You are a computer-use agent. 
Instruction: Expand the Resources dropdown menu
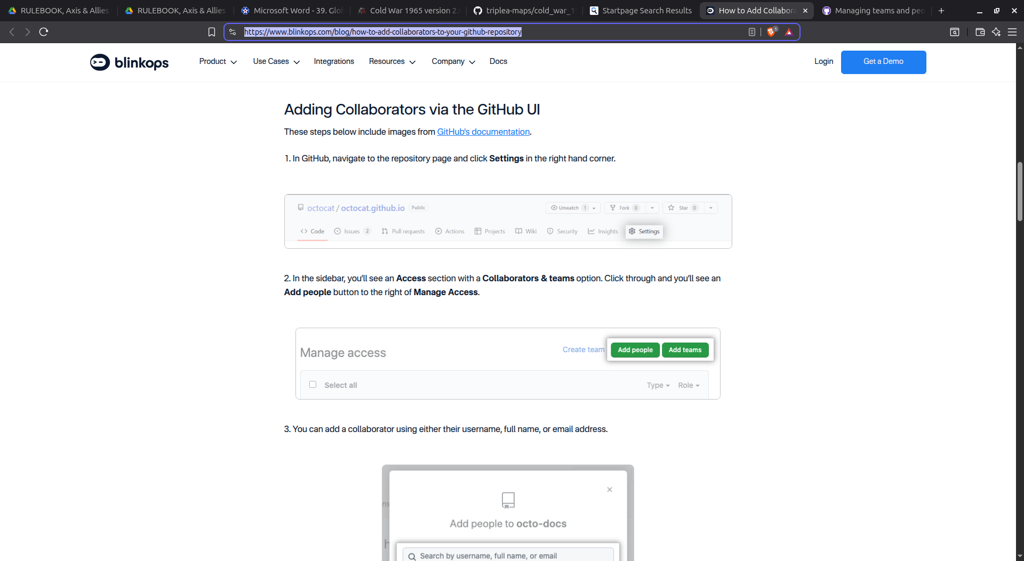point(392,62)
